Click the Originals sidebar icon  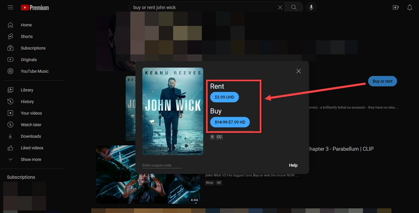point(10,60)
